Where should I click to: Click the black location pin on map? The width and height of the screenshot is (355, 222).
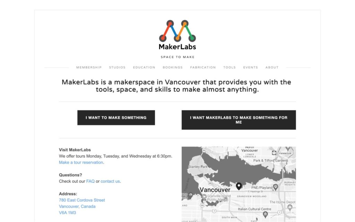tap(239, 186)
